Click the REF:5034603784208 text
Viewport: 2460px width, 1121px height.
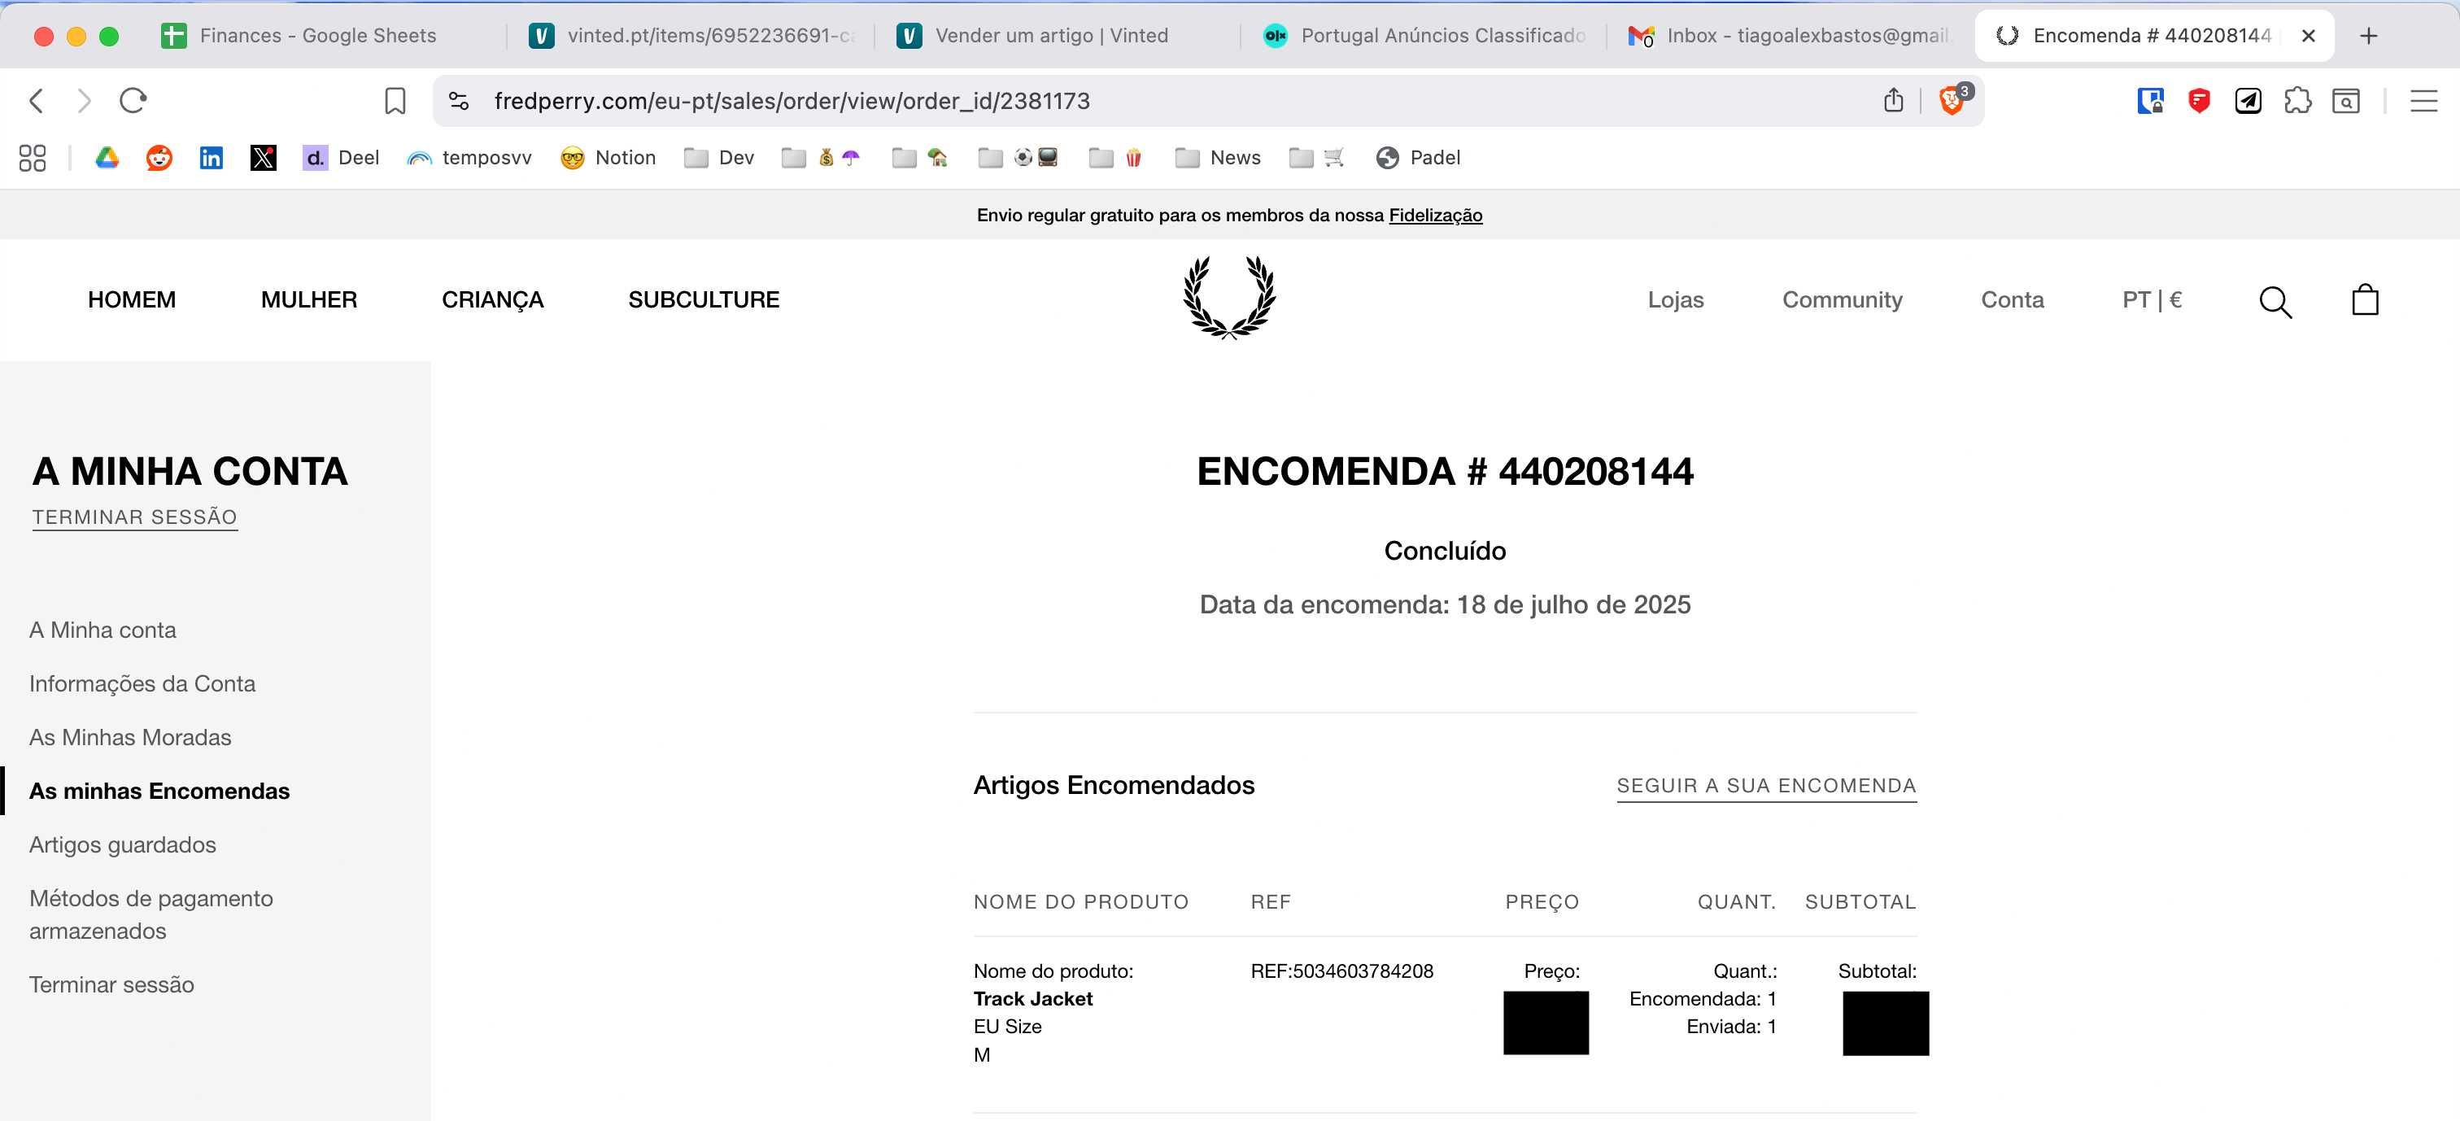(1341, 971)
